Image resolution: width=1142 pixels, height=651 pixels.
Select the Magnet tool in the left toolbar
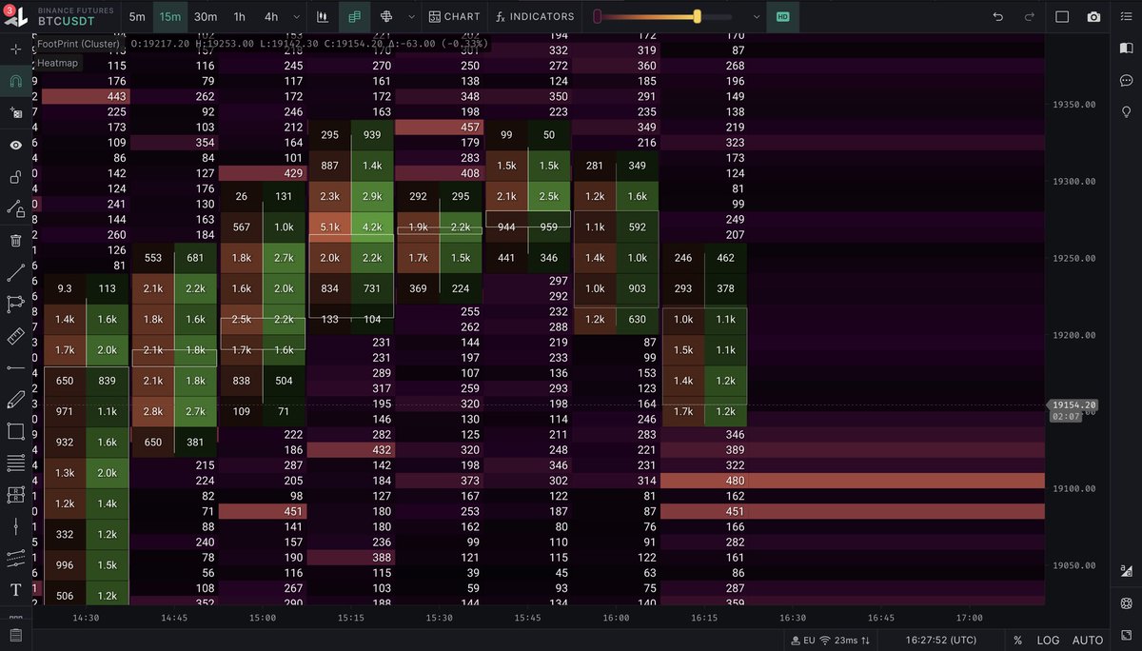coord(15,81)
